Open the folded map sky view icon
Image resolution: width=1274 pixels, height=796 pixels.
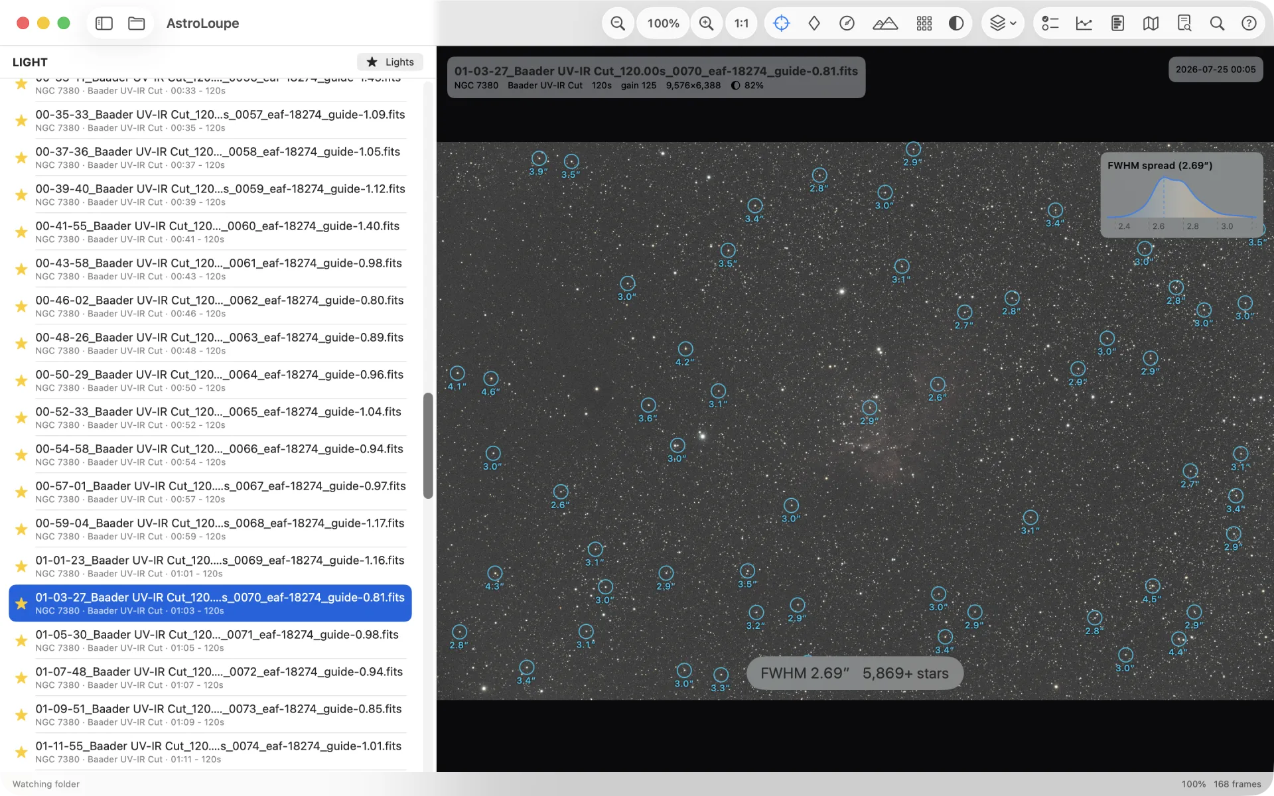point(1151,23)
